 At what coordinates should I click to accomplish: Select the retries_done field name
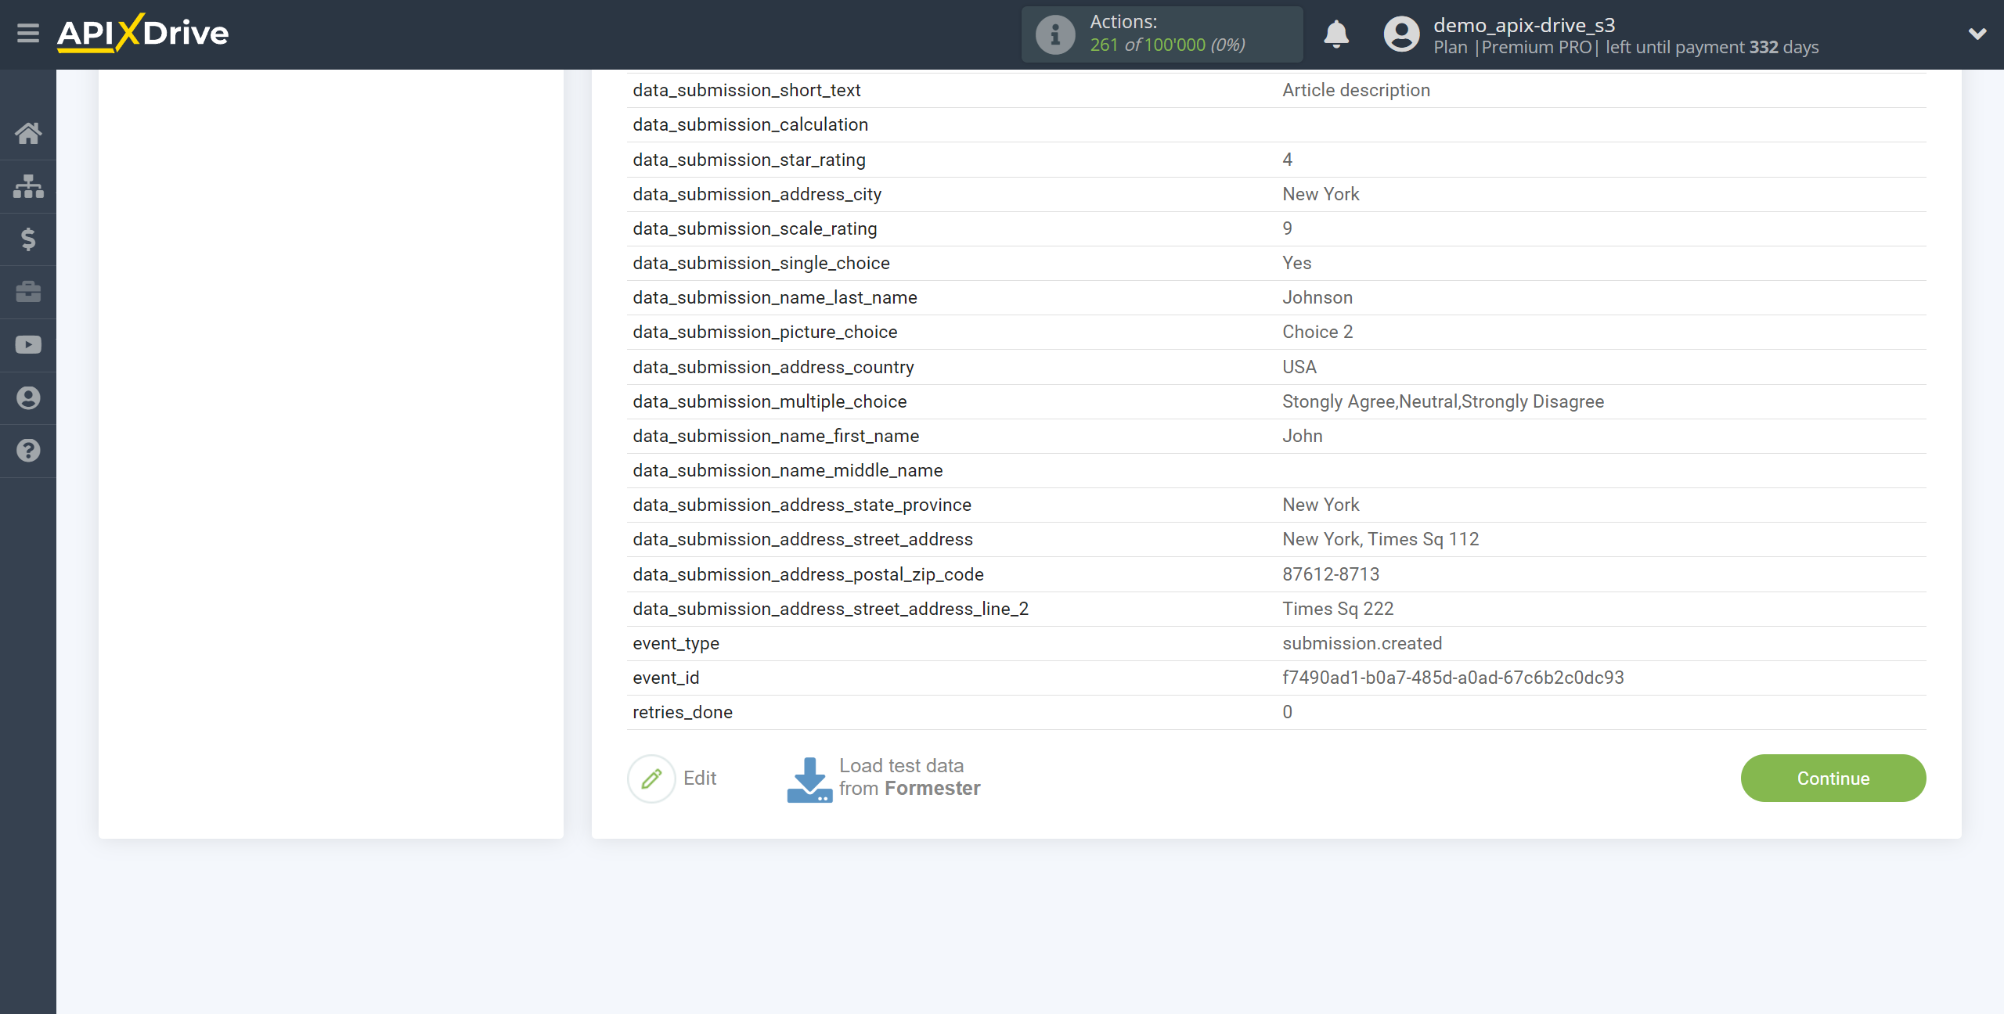(683, 712)
